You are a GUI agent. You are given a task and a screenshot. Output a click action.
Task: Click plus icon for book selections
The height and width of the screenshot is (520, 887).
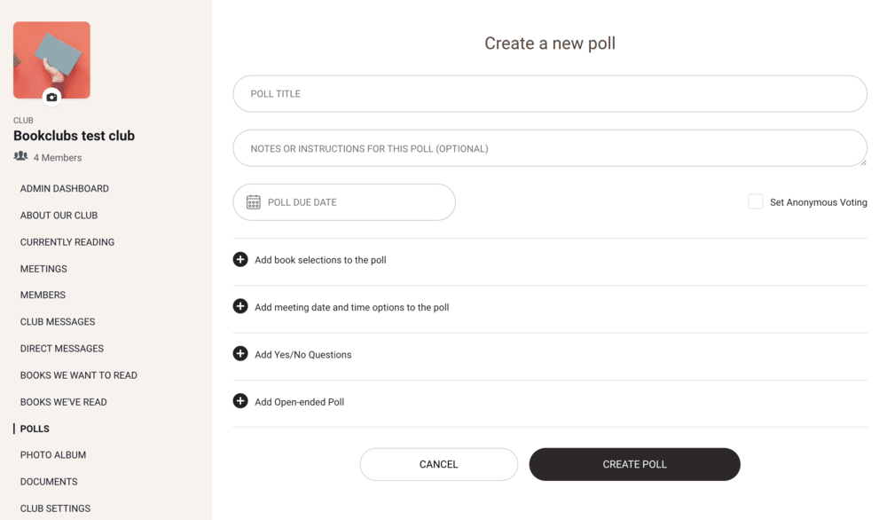click(x=240, y=260)
